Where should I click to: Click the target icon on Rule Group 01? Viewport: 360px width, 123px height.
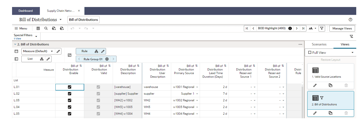pos(107,59)
